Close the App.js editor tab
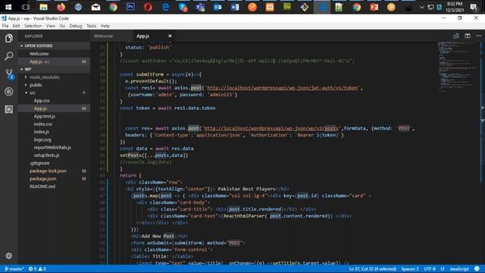 coord(170,36)
